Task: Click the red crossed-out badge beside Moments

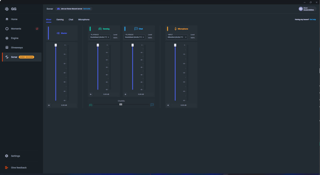Action: 37,29
